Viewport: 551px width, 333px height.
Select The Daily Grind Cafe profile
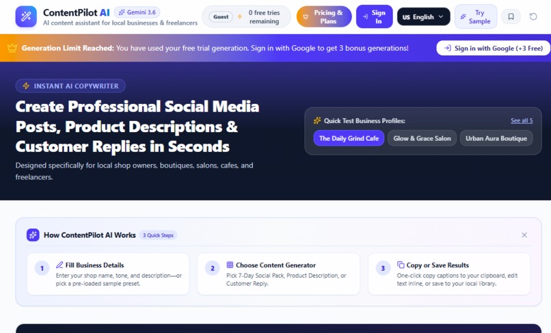click(x=349, y=138)
